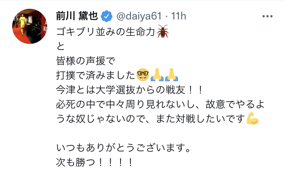This screenshot has height=169, width=286.
Task: Click the flexed bicep emoji
Action: [252, 118]
